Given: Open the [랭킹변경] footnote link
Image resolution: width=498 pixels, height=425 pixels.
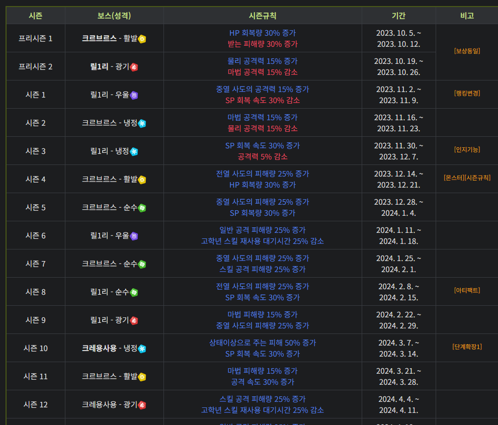Looking at the screenshot, I should (467, 93).
